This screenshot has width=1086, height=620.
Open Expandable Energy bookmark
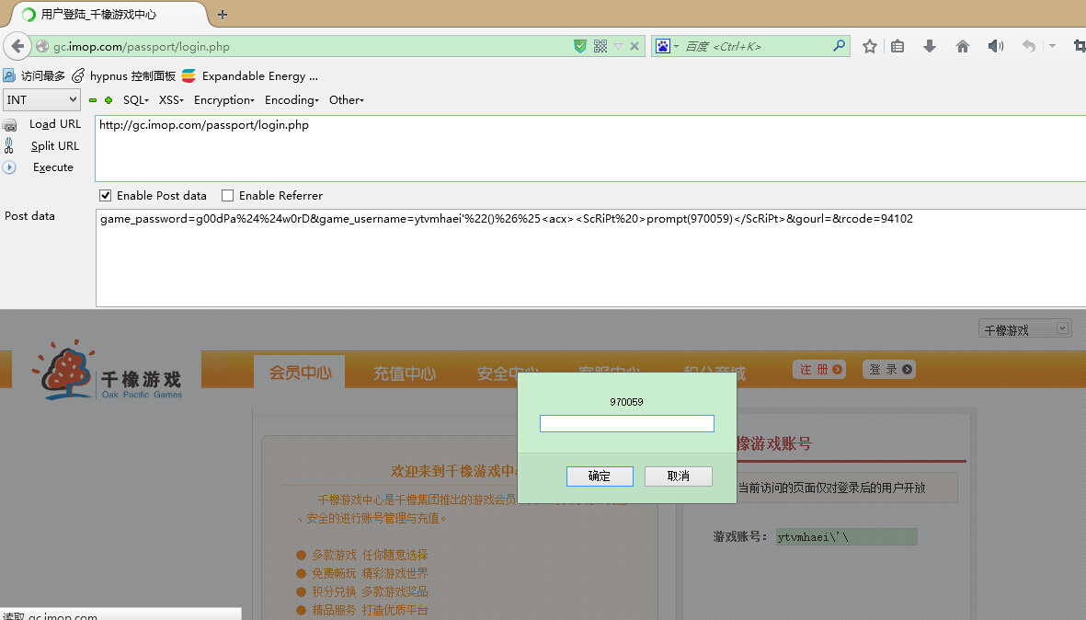click(x=250, y=76)
